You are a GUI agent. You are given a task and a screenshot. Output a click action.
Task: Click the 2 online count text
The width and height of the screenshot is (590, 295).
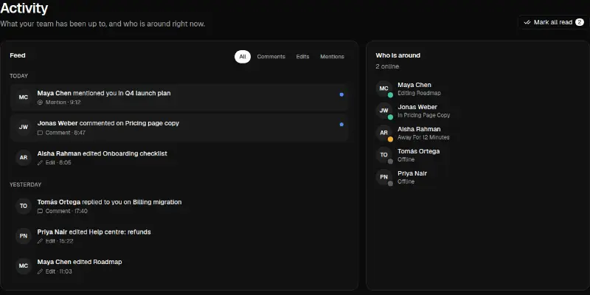click(x=387, y=66)
